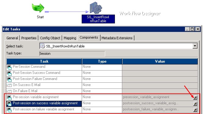Image resolution: width=203 pixels, height=114 pixels.
Task: Expand the Select task dropdown arrow
Action: coord(195,46)
